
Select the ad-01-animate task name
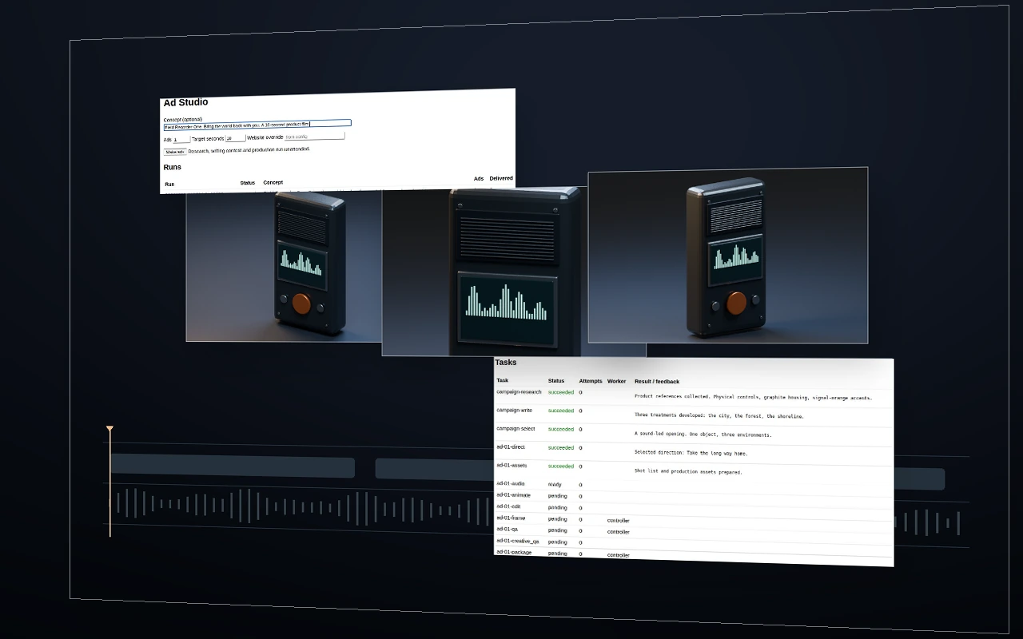pos(513,495)
